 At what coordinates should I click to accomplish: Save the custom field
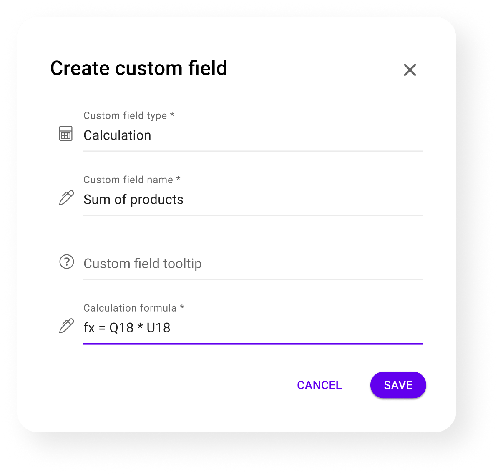[398, 385]
